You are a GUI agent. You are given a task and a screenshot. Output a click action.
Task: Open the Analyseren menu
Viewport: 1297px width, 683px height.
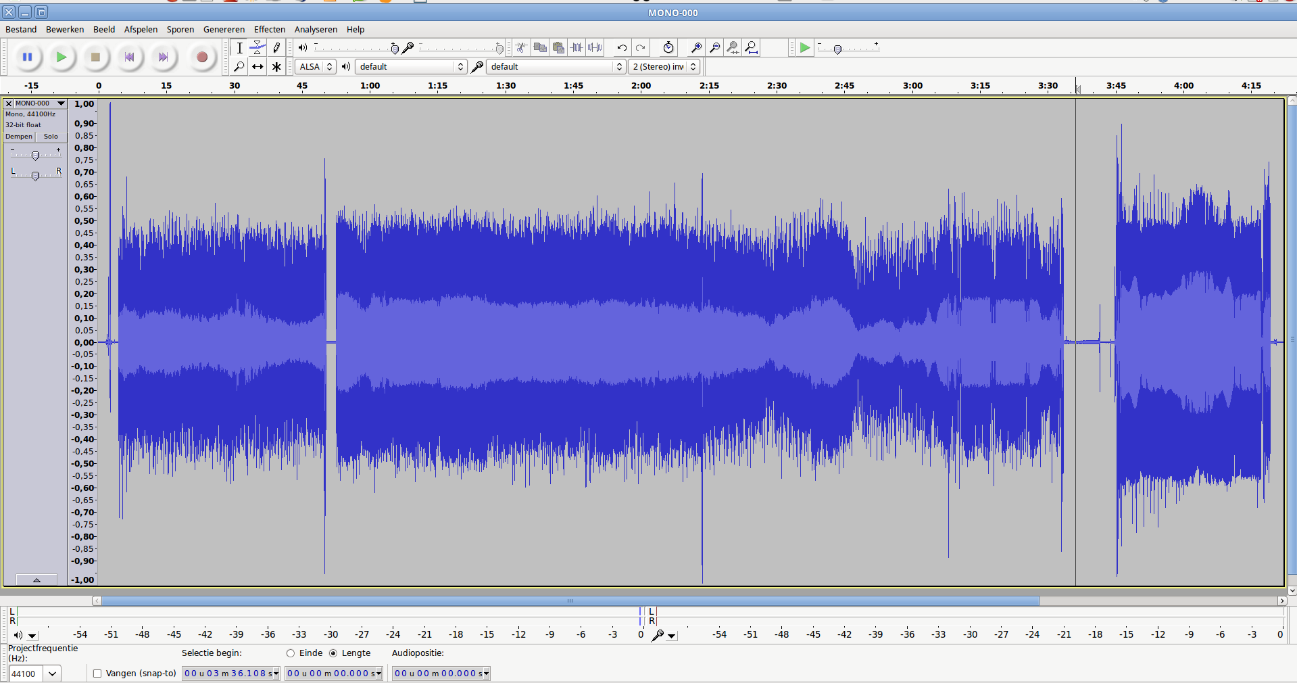(316, 29)
